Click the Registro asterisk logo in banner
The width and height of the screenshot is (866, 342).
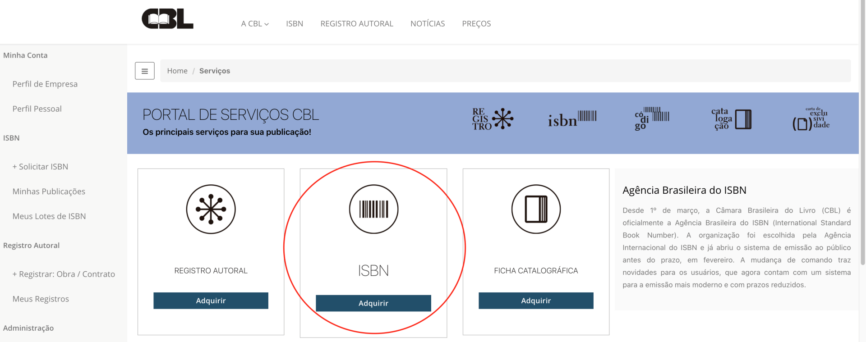point(493,119)
